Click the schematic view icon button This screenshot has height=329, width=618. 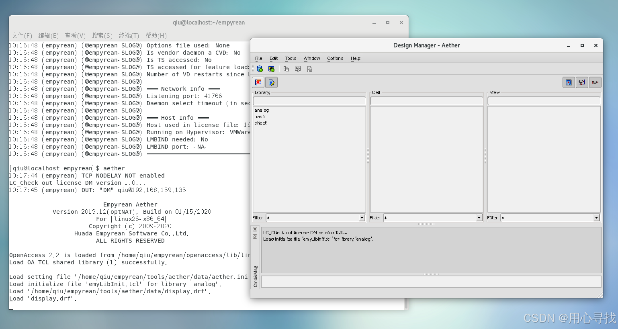tap(582, 82)
